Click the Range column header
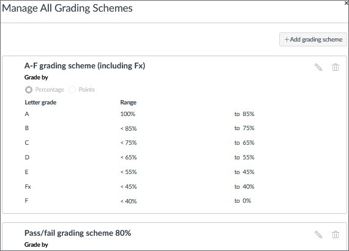Screen dimensions: 349x251 pyautogui.click(x=129, y=103)
